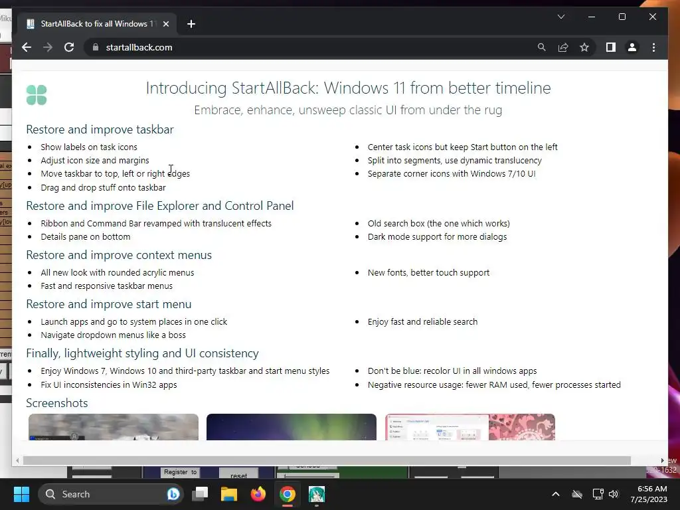Click the cloud sync tray icon
The image size is (680, 510).
tap(577, 494)
